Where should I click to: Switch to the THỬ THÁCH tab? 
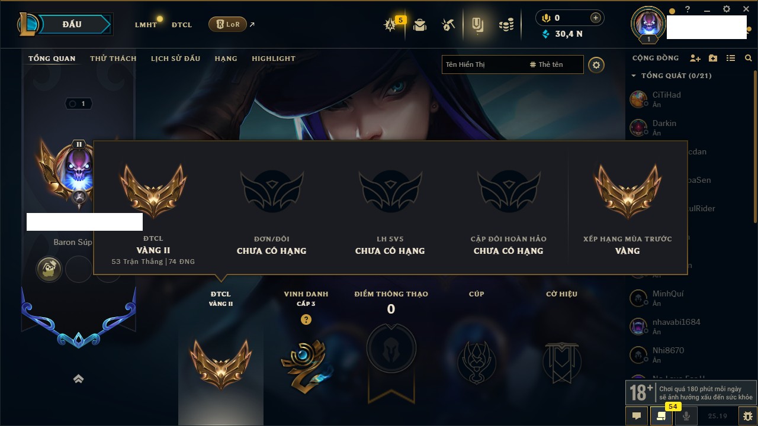[113, 59]
